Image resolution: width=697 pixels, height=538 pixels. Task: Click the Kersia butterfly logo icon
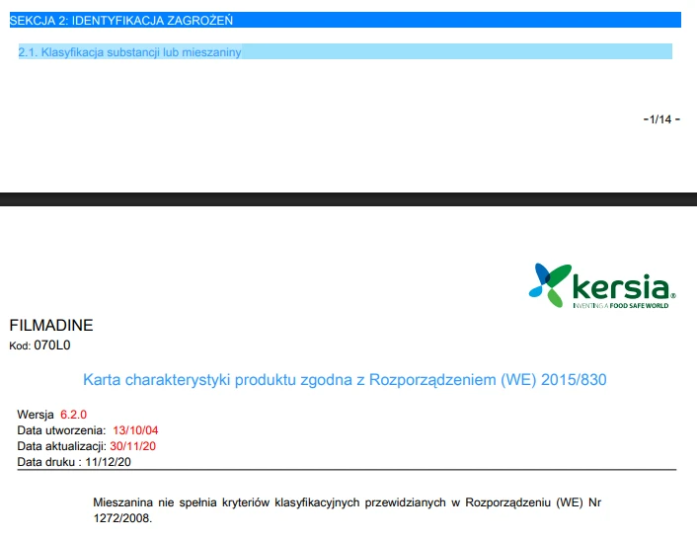(x=550, y=281)
